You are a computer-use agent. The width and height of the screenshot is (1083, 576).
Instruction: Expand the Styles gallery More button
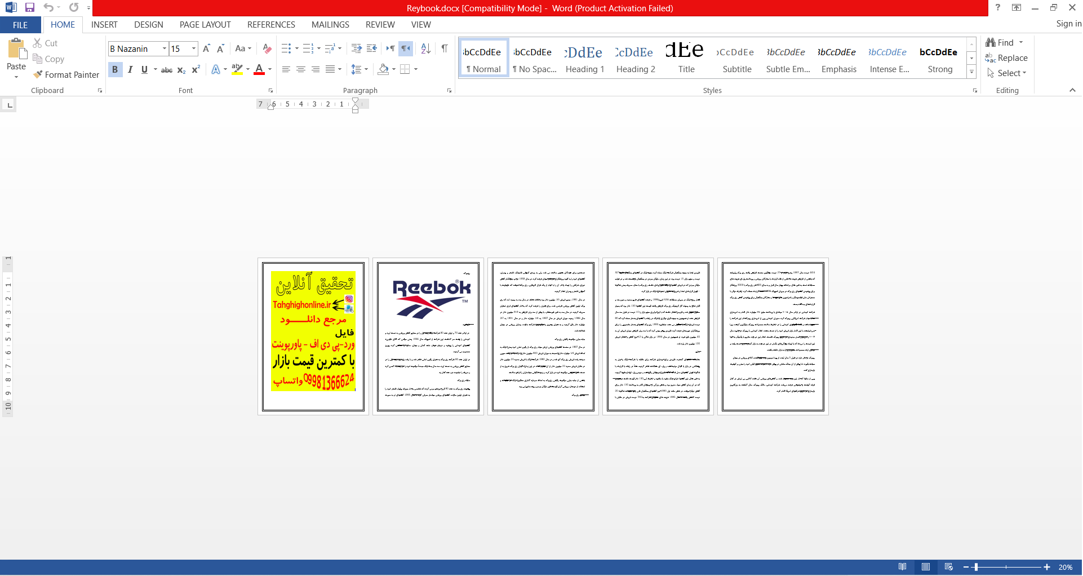coord(971,72)
